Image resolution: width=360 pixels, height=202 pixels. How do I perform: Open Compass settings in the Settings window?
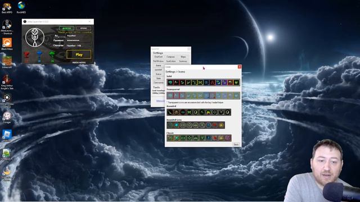(x=170, y=57)
